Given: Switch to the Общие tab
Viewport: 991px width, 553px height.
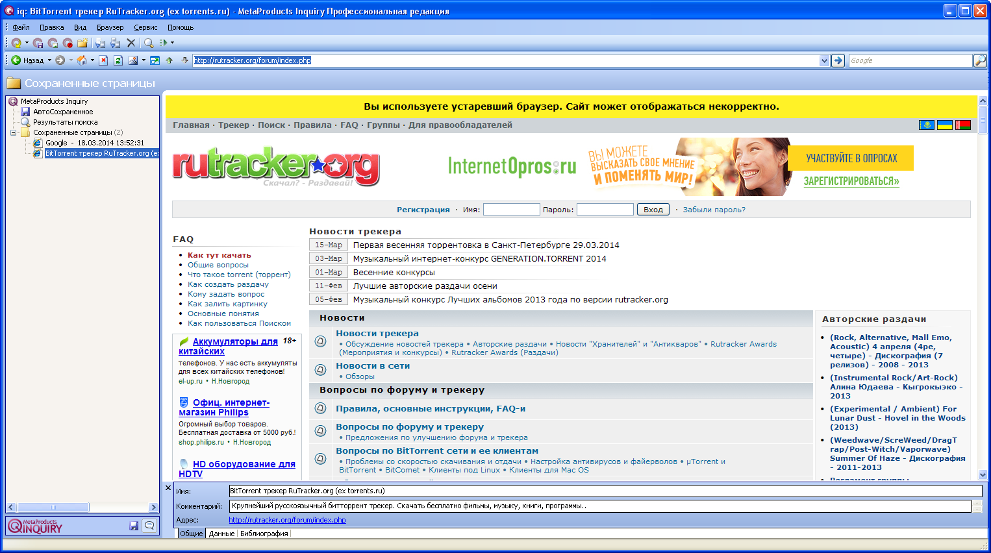Looking at the screenshot, I should (x=191, y=534).
